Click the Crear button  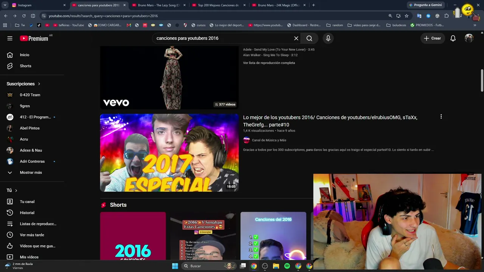(x=432, y=38)
